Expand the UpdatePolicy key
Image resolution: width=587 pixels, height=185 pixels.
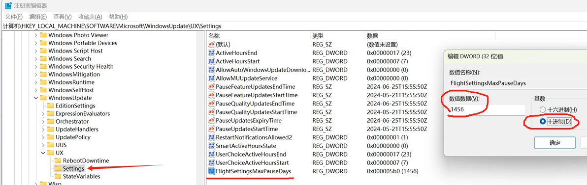point(43,137)
